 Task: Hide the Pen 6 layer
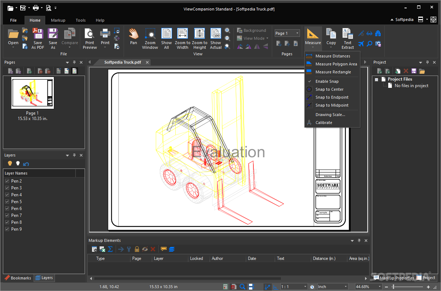click(x=7, y=209)
